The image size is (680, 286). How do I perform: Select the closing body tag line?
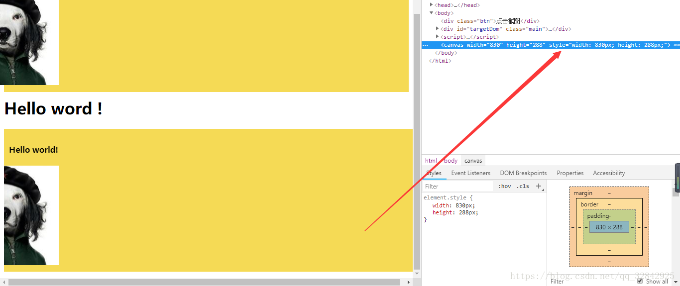446,53
